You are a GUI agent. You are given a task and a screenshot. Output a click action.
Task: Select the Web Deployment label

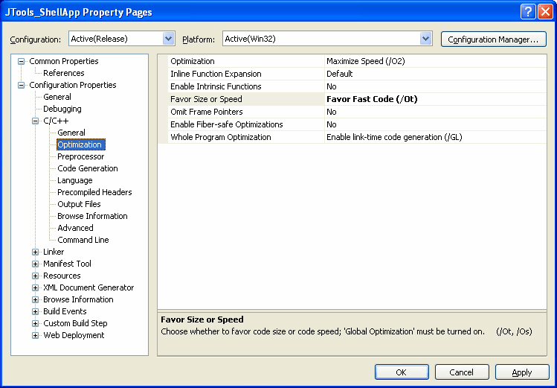(74, 335)
